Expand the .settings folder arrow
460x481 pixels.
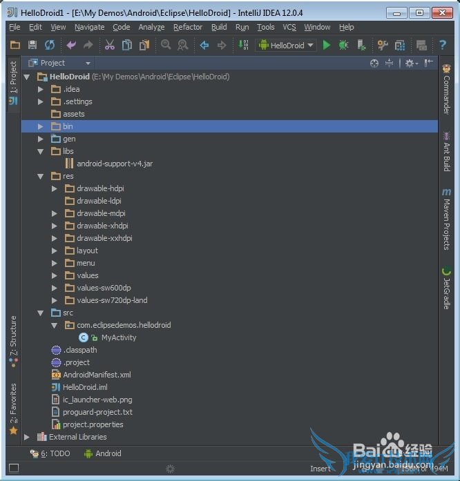41,101
